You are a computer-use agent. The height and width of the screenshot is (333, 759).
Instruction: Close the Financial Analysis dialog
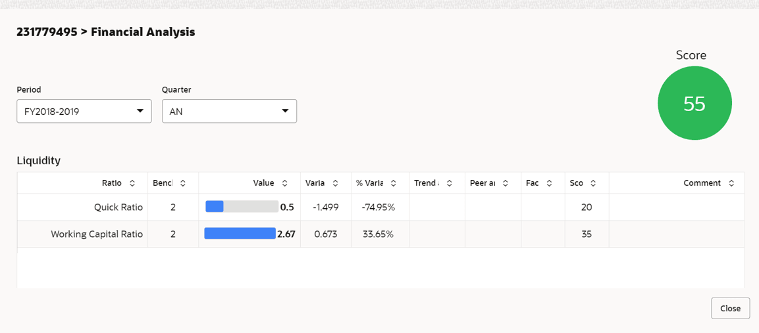731,308
